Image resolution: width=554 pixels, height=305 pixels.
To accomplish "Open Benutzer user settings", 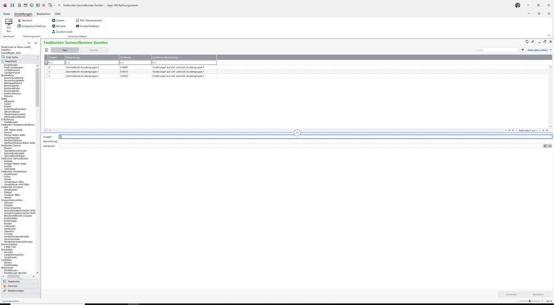I will click(59, 26).
